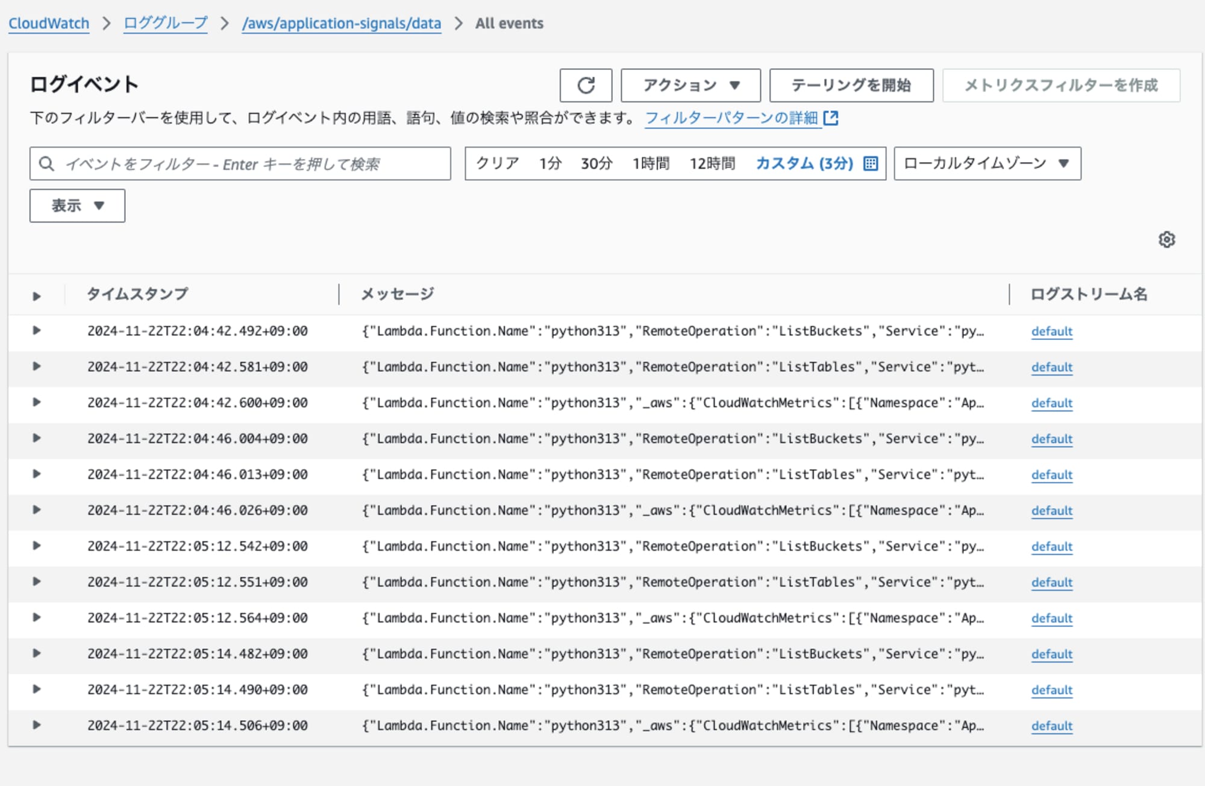This screenshot has height=786, width=1205.
Task: Click ListTables message in 22:04:42.581 row
Action: pyautogui.click(x=672, y=366)
